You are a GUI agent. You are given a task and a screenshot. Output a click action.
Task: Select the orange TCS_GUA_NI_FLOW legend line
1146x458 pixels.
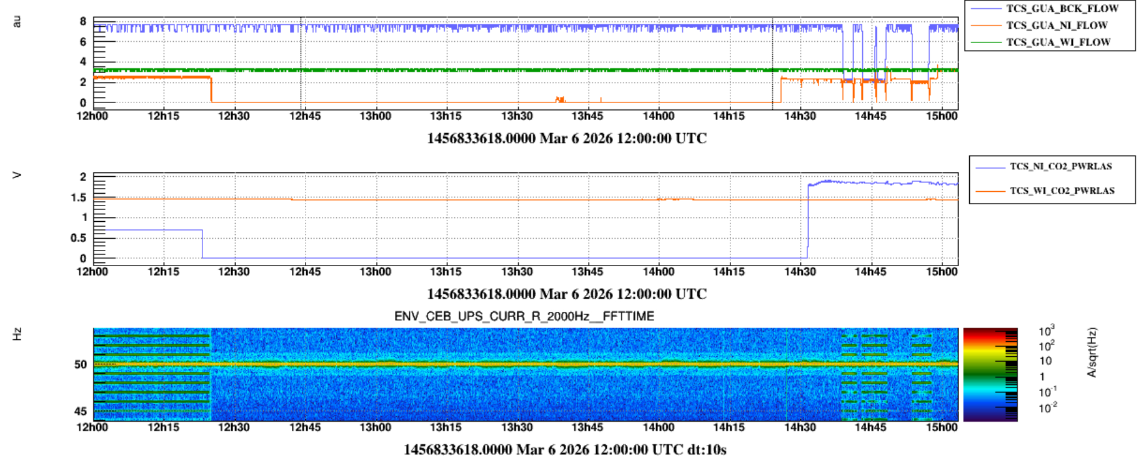(x=985, y=26)
